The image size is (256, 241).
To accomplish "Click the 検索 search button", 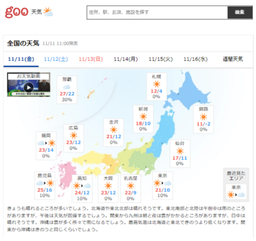I will [240, 12].
